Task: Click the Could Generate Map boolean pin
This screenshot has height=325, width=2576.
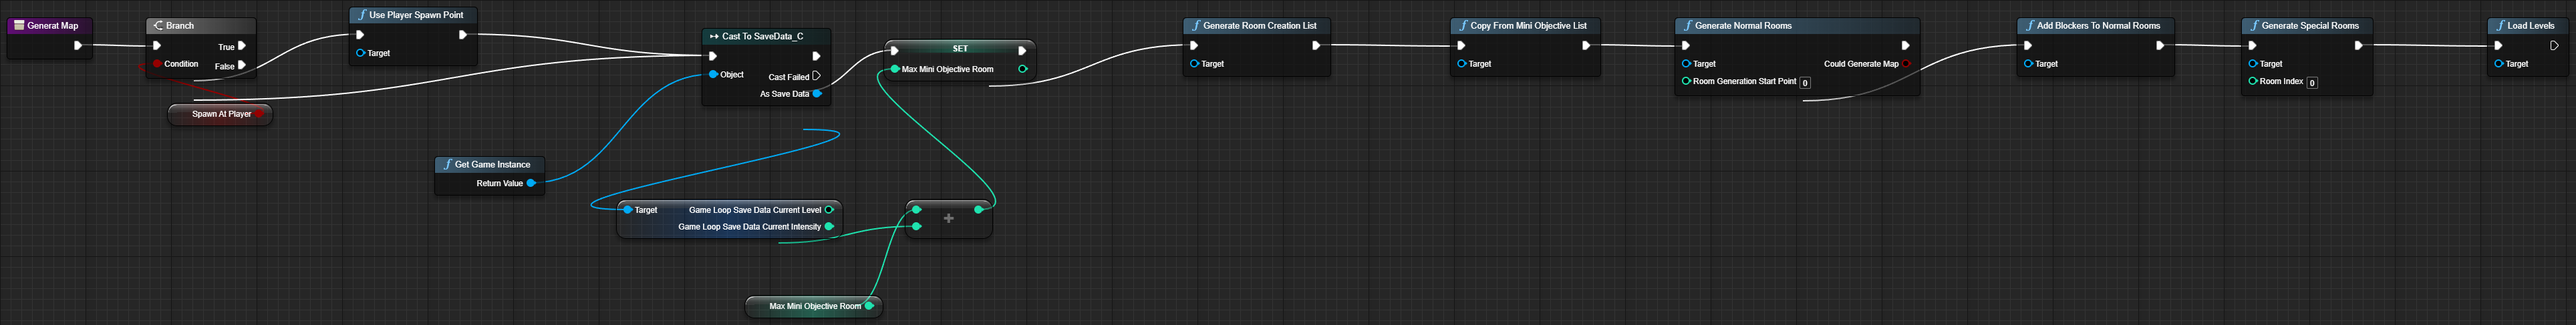Action: tap(1906, 64)
